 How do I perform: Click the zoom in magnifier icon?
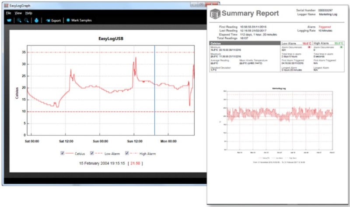coord(19,21)
